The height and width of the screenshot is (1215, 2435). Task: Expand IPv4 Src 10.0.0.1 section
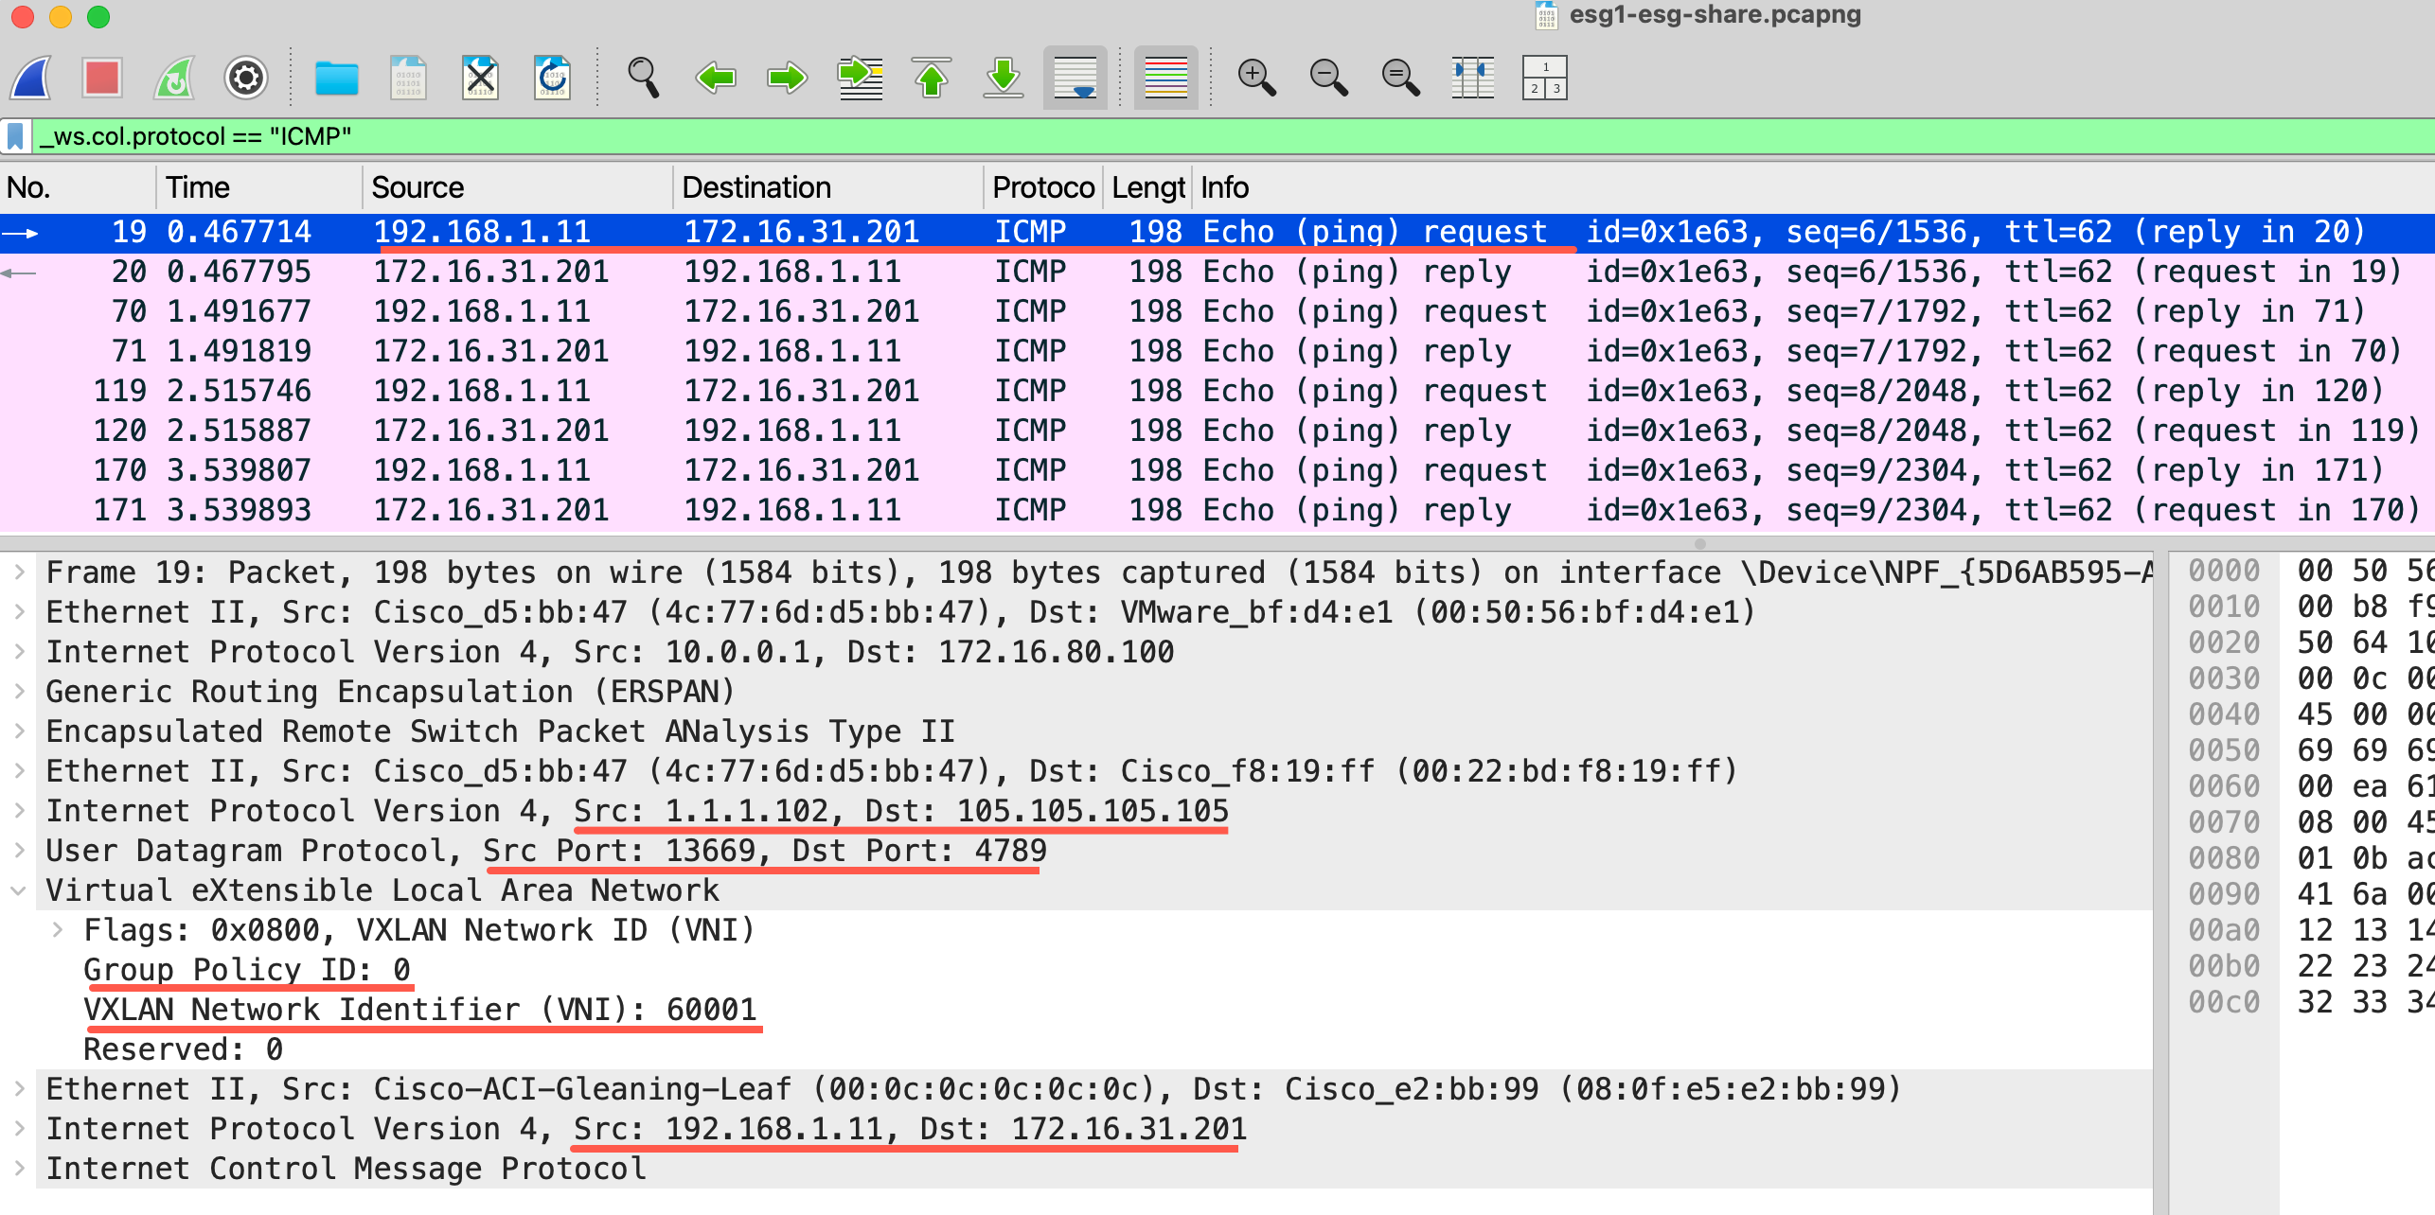point(19,651)
